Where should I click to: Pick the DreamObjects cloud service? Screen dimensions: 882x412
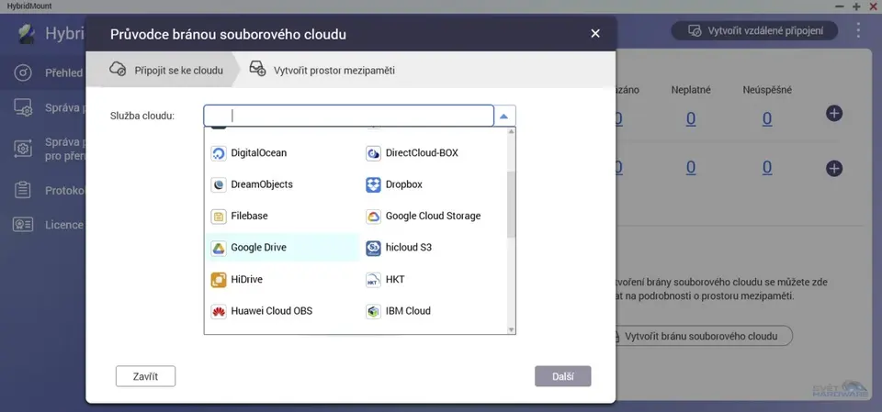[x=261, y=184]
